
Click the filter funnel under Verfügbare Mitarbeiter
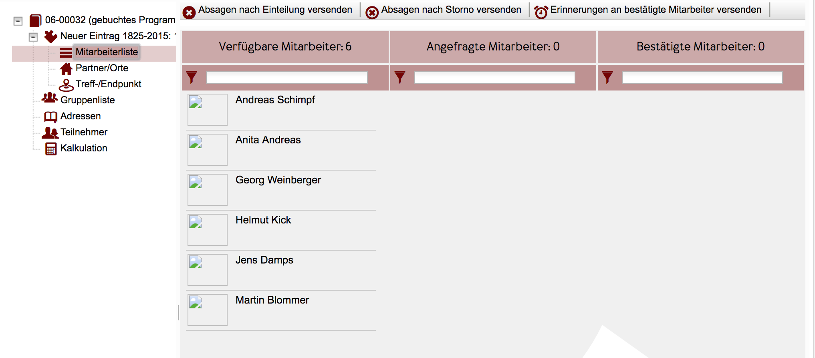point(192,77)
